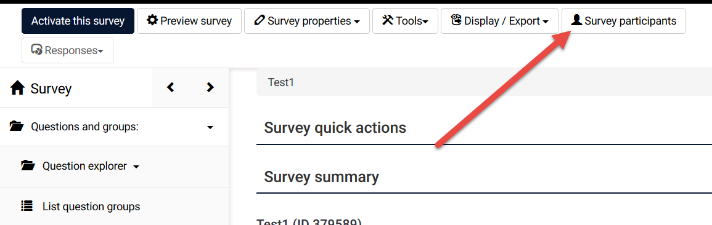Click the gear icon on Preview survey
The height and width of the screenshot is (225, 712).
(153, 20)
